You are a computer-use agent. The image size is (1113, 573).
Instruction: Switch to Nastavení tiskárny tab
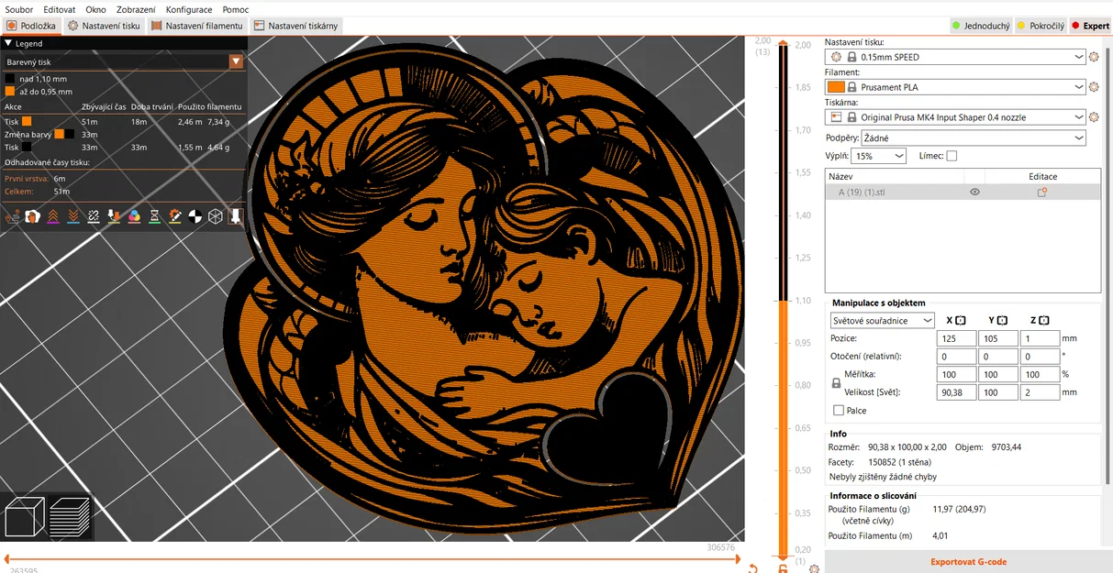pos(296,26)
